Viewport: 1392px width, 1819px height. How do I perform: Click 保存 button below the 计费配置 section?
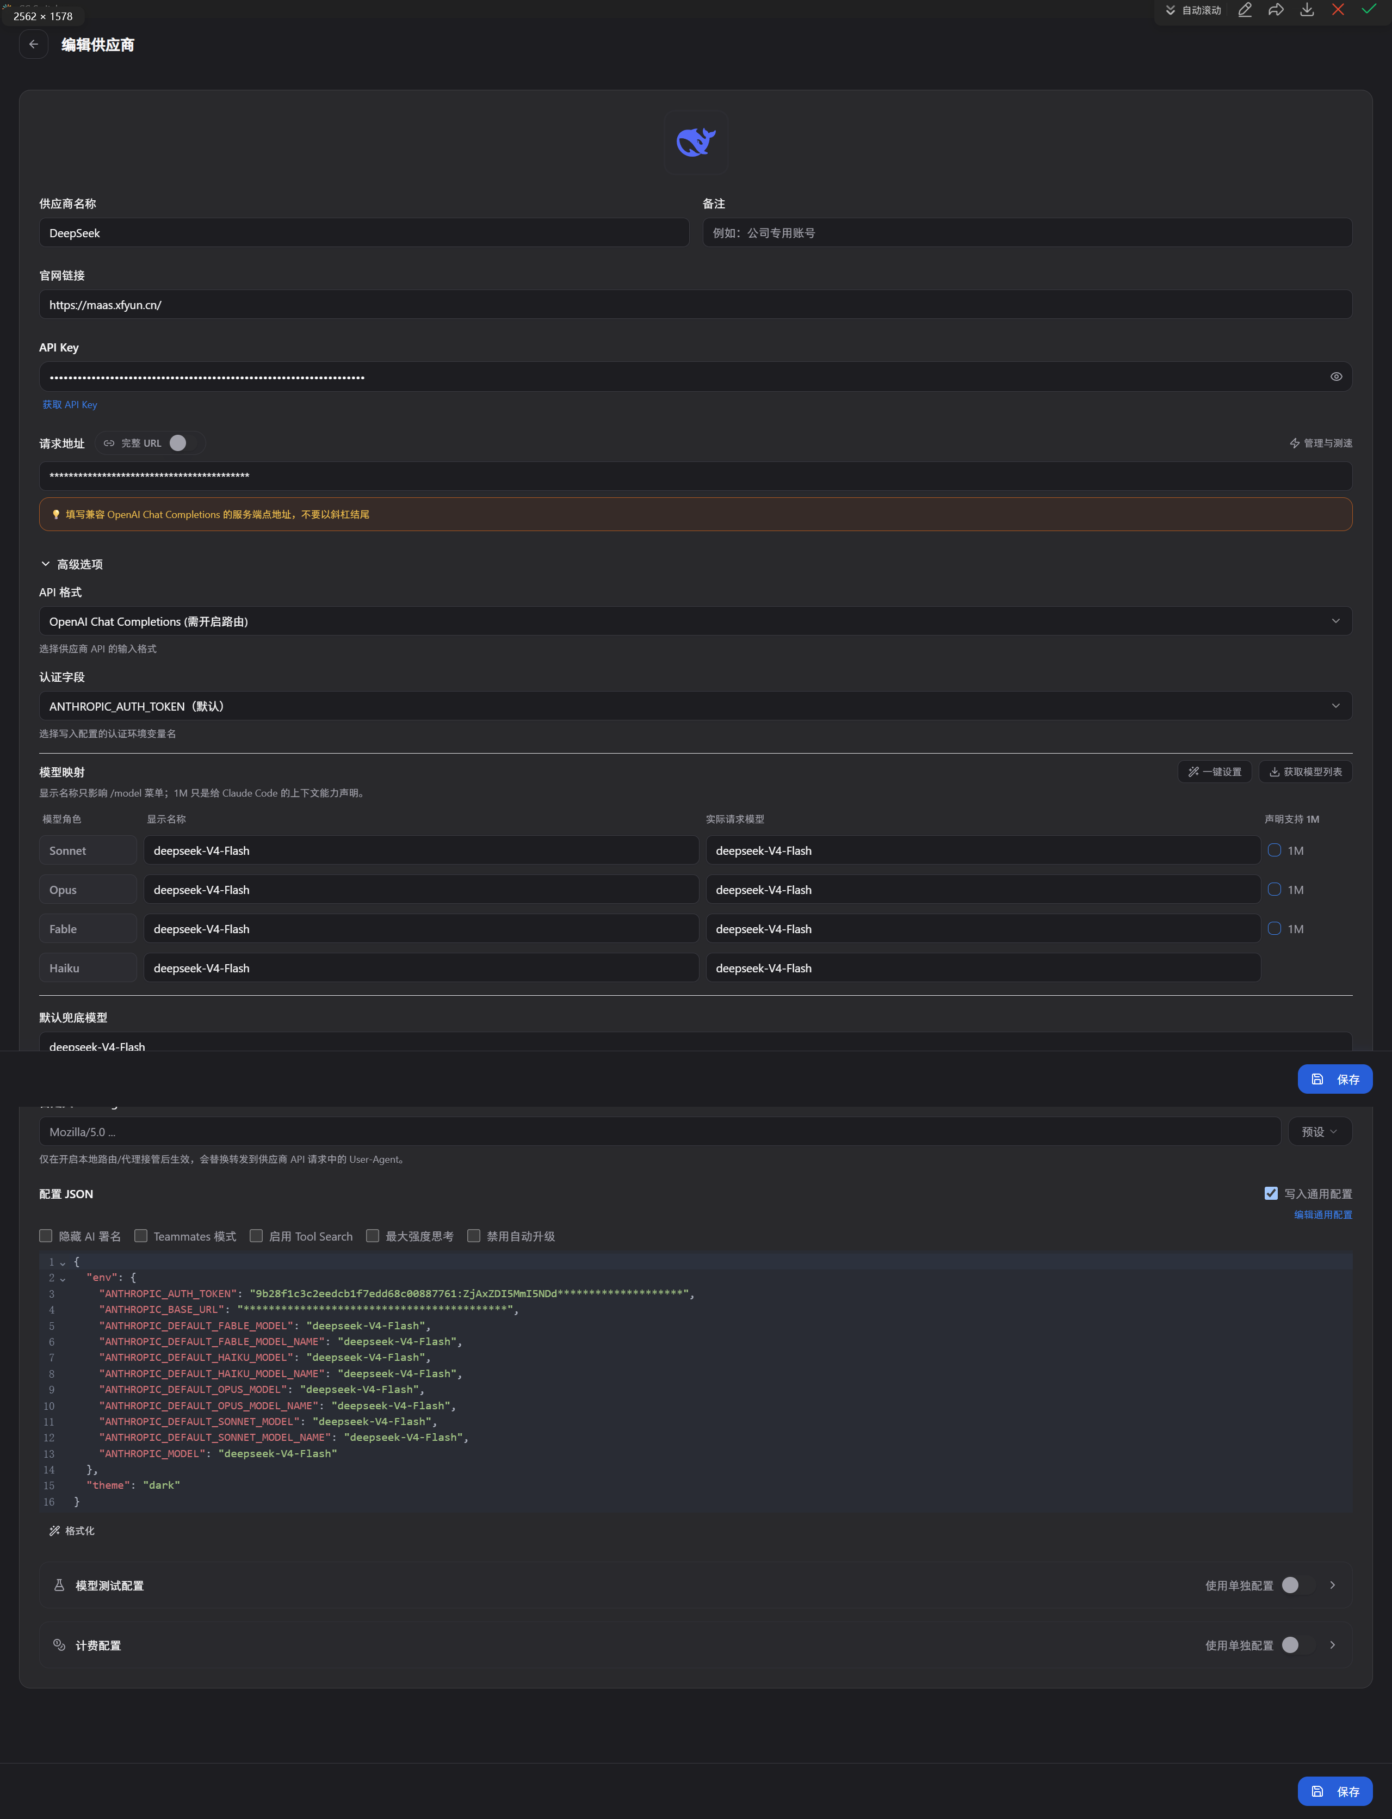click(x=1335, y=1791)
